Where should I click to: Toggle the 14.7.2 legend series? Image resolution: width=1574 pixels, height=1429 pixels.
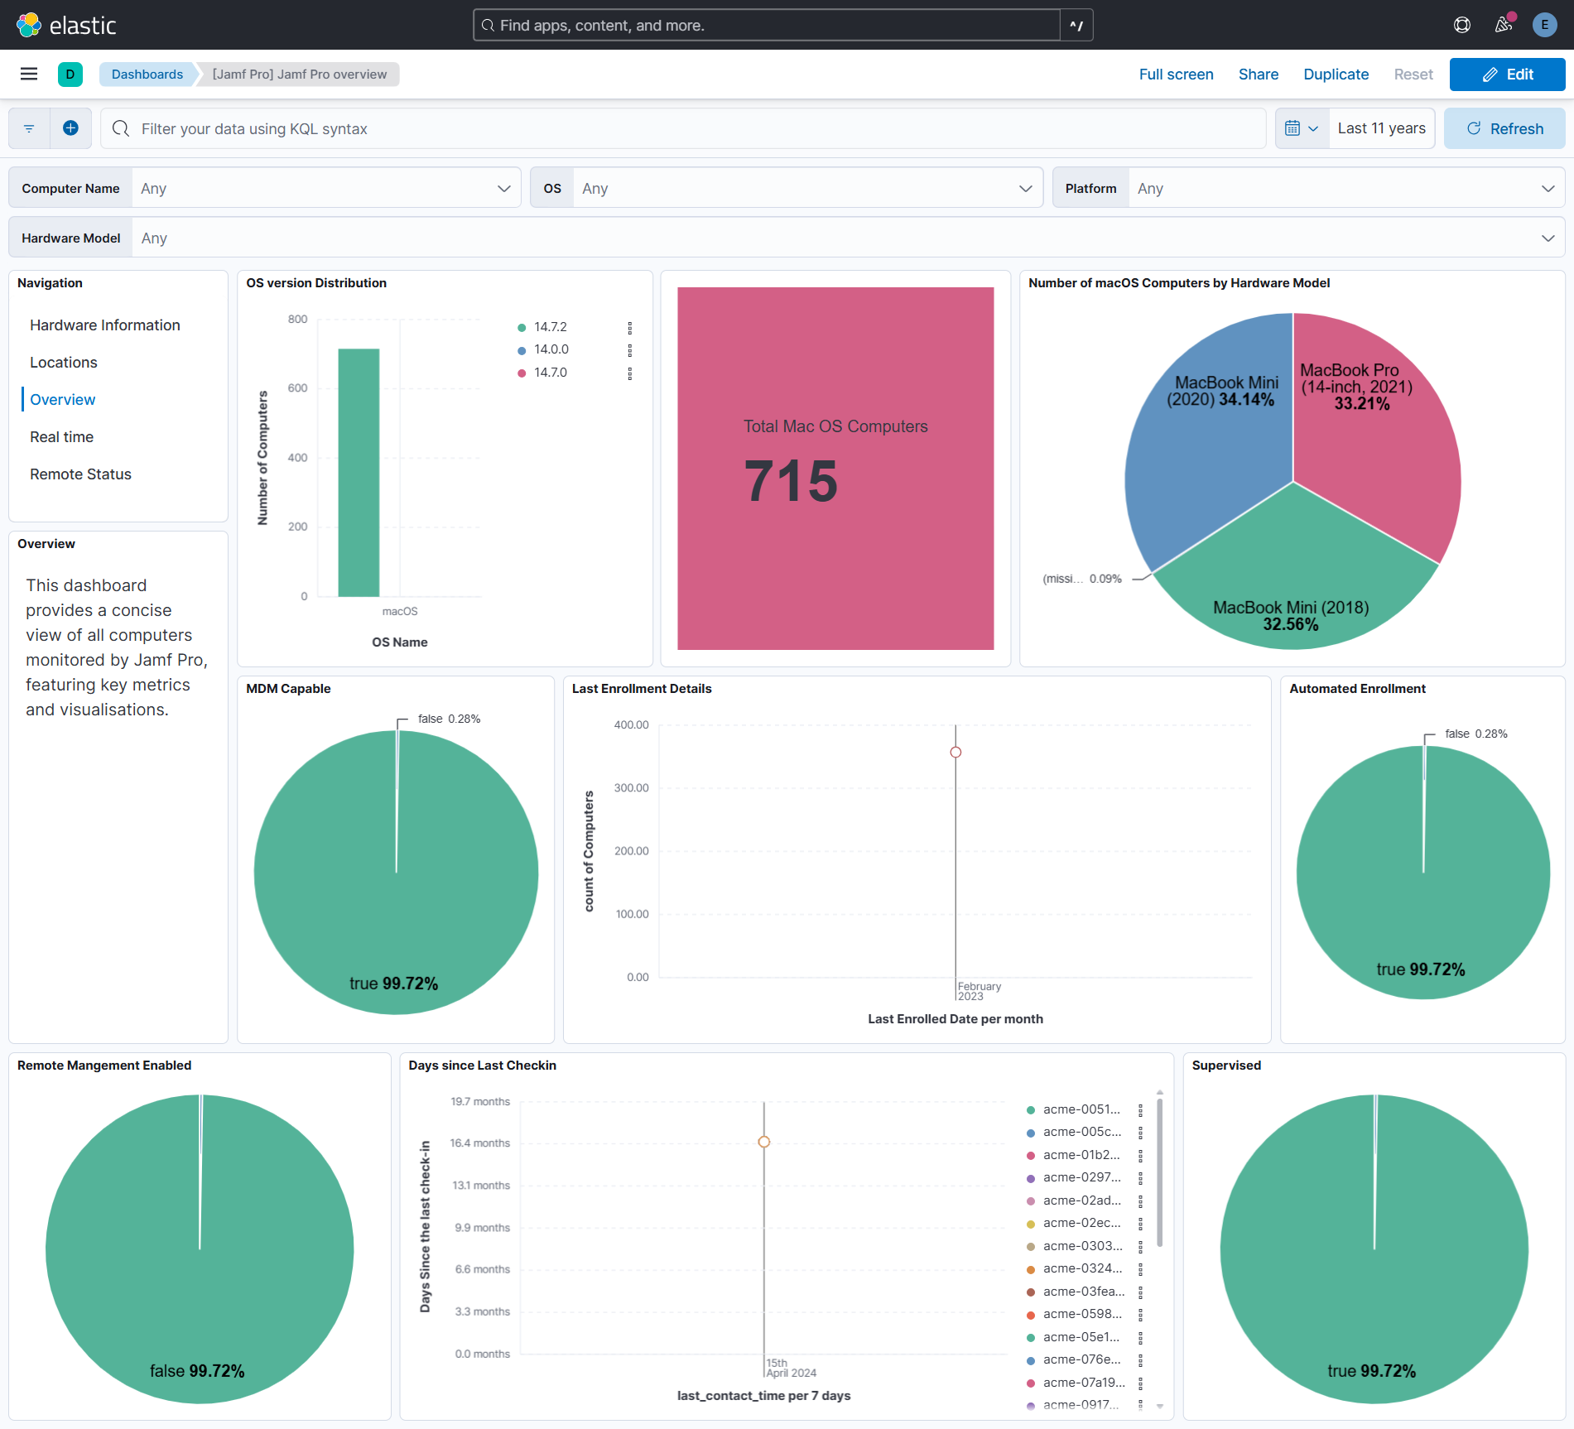click(x=551, y=327)
